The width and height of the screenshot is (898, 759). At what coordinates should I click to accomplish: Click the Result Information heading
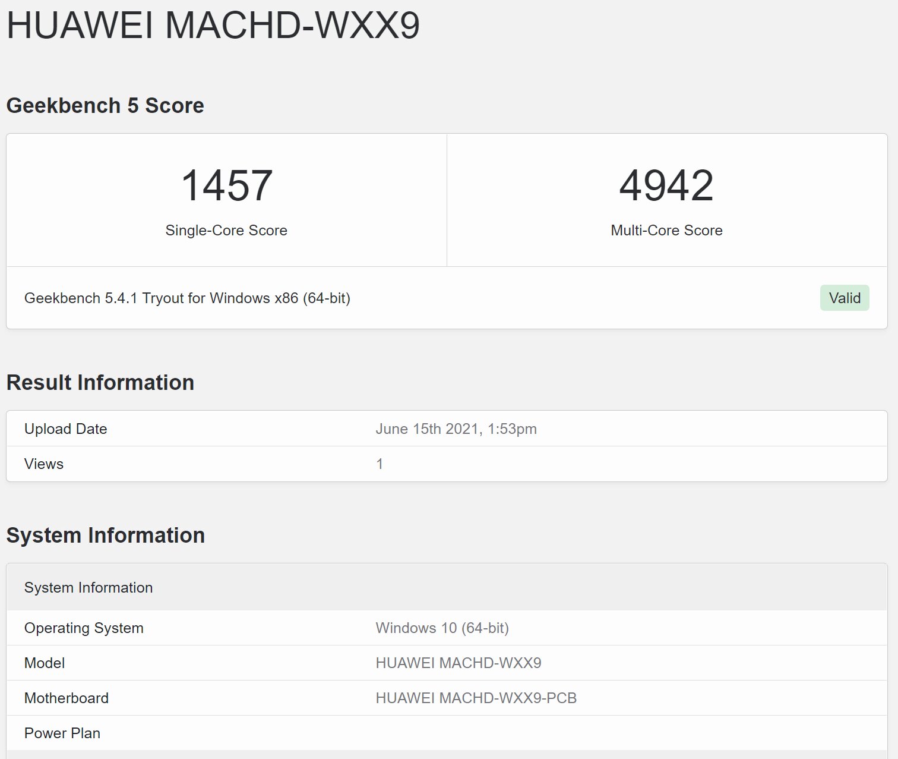100,383
